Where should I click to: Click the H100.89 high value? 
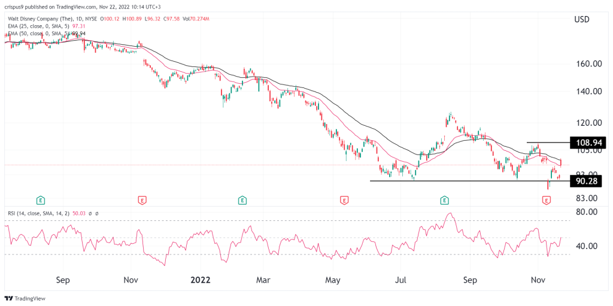pos(132,17)
